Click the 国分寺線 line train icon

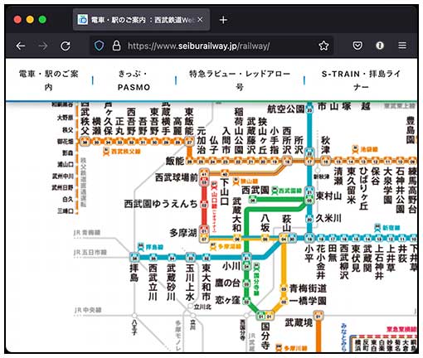pyautogui.click(x=256, y=267)
